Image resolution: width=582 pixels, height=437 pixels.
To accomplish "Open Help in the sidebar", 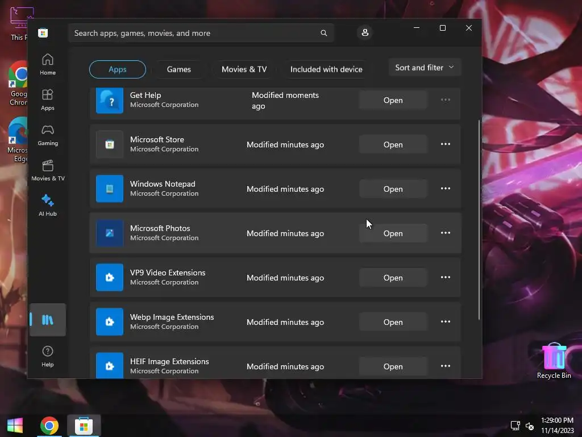I will tap(48, 356).
